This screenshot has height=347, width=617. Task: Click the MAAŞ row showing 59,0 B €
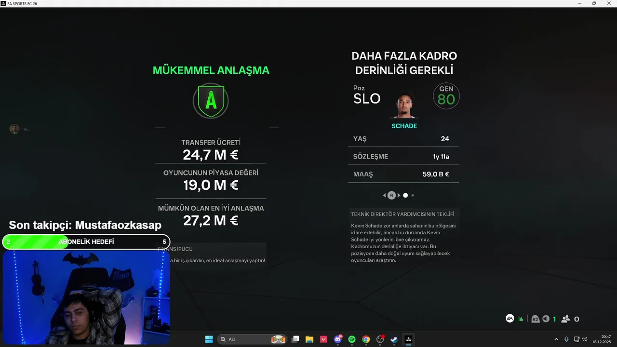click(x=403, y=174)
